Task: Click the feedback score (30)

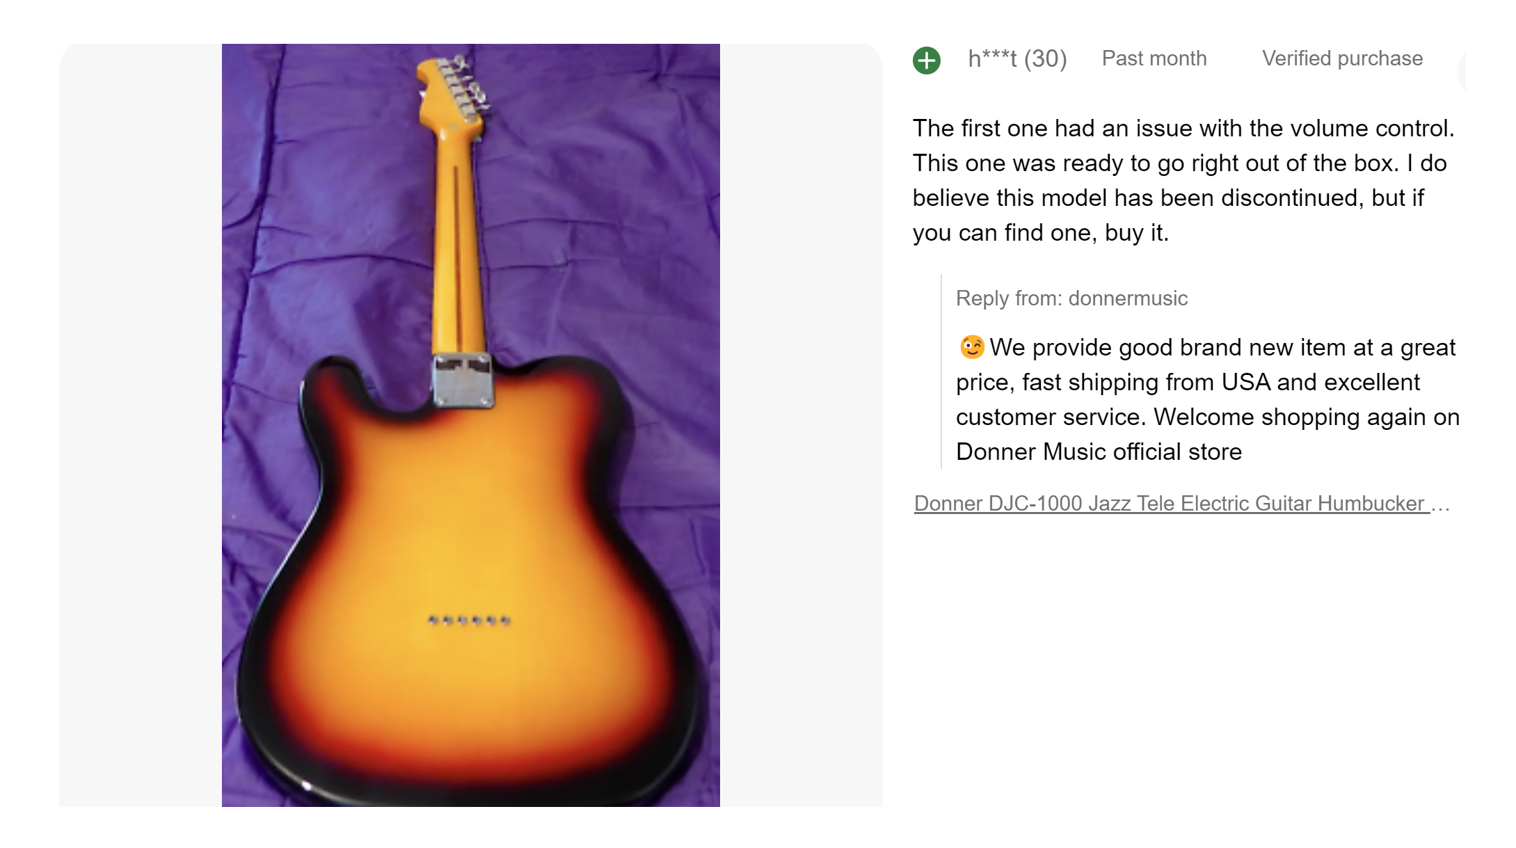Action: 1045,59
